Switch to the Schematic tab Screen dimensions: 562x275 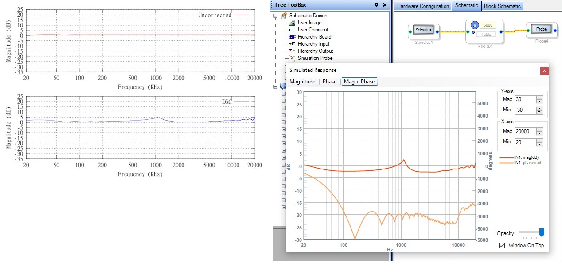click(x=467, y=5)
